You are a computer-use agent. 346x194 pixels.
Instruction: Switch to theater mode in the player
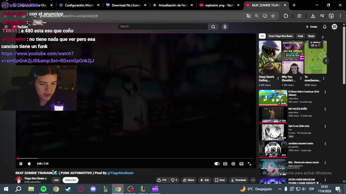(241, 164)
